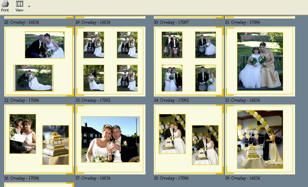Click label '31: Overlay - 17096'
This screenshot has width=308, height=187.
[242, 22]
